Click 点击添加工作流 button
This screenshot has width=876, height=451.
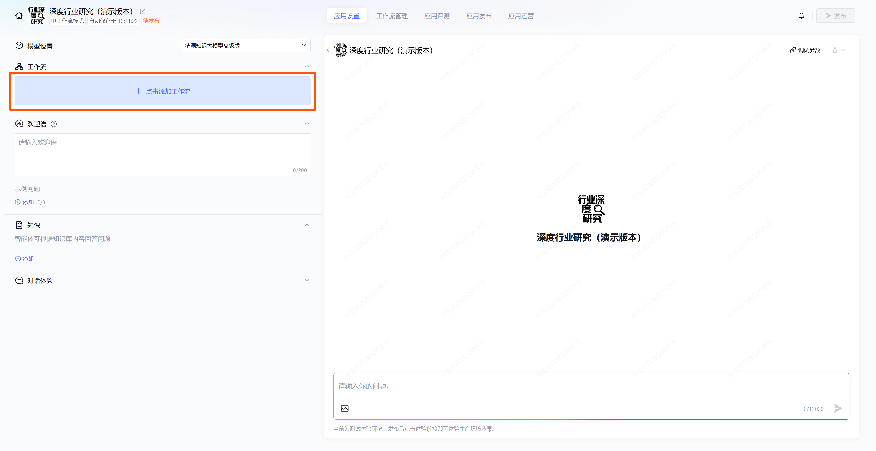(x=163, y=91)
